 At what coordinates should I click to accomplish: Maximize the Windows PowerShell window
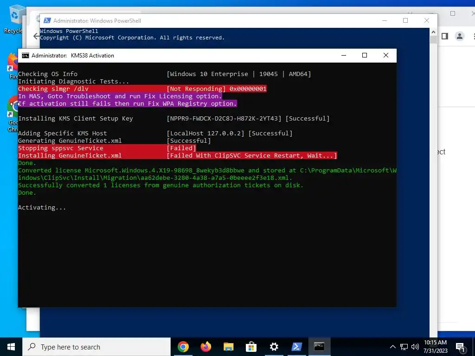(x=405, y=20)
